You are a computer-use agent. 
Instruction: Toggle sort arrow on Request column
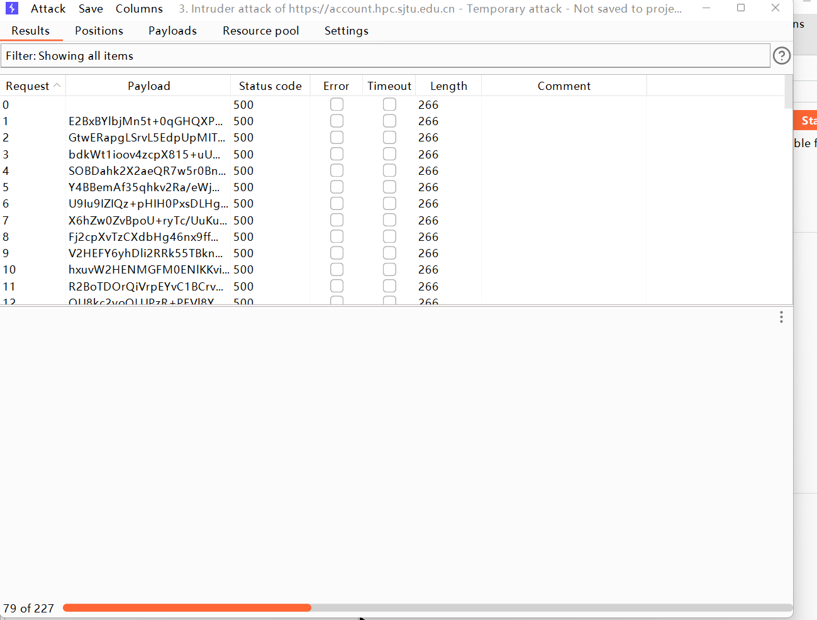pyautogui.click(x=57, y=86)
